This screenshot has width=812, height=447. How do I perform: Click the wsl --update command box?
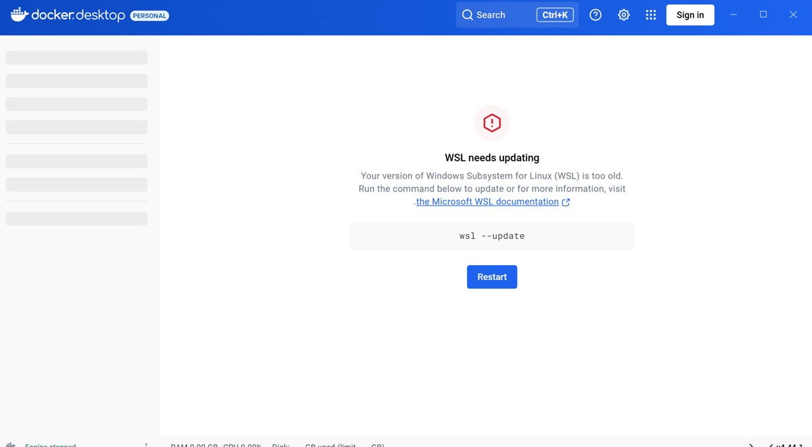pos(492,236)
